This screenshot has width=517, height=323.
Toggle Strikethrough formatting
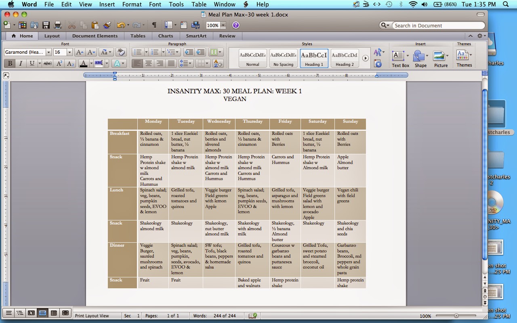47,63
